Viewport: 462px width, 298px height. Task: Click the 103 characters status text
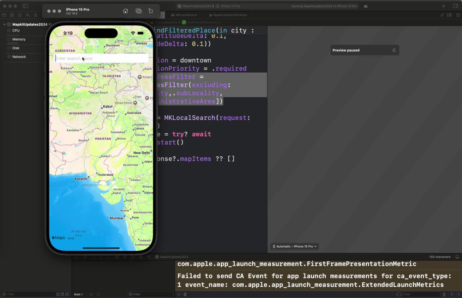pyautogui.click(x=440, y=257)
